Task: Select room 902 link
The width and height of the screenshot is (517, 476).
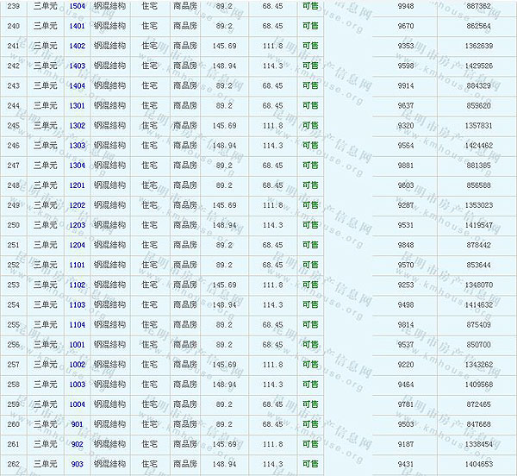Action: 77,444
